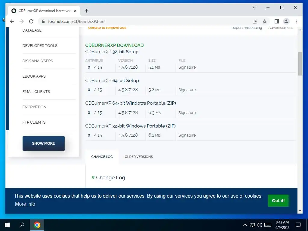Open Signature for 64-bit Portable ZIP
This screenshot has width=308, height=231.
[187, 112]
